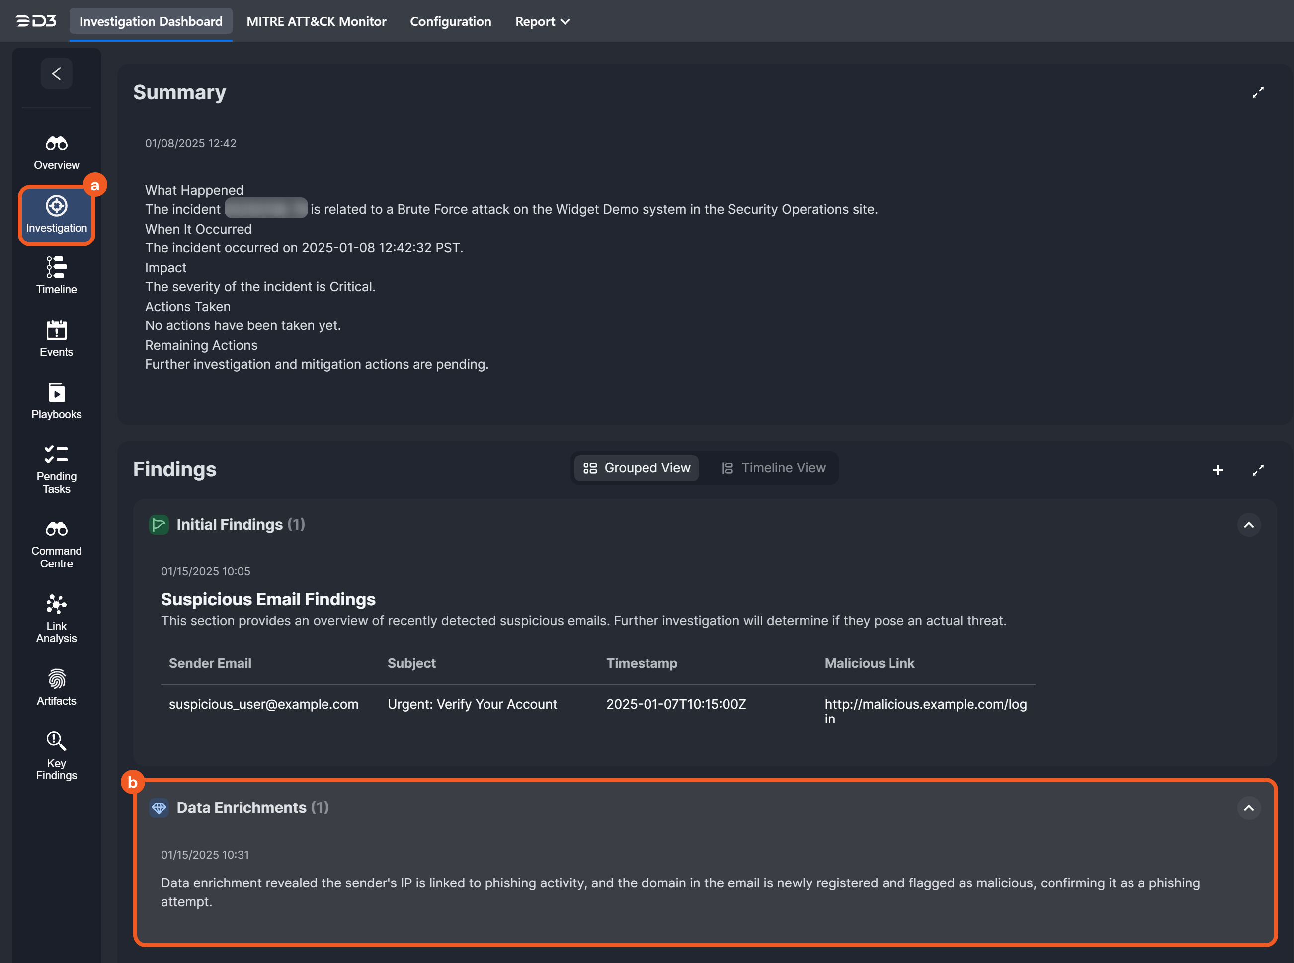Collapse the Data Enrichments section
This screenshot has width=1294, height=963.
coord(1249,808)
